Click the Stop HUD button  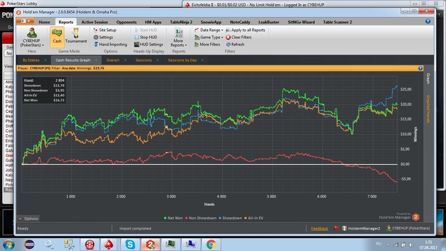146,37
